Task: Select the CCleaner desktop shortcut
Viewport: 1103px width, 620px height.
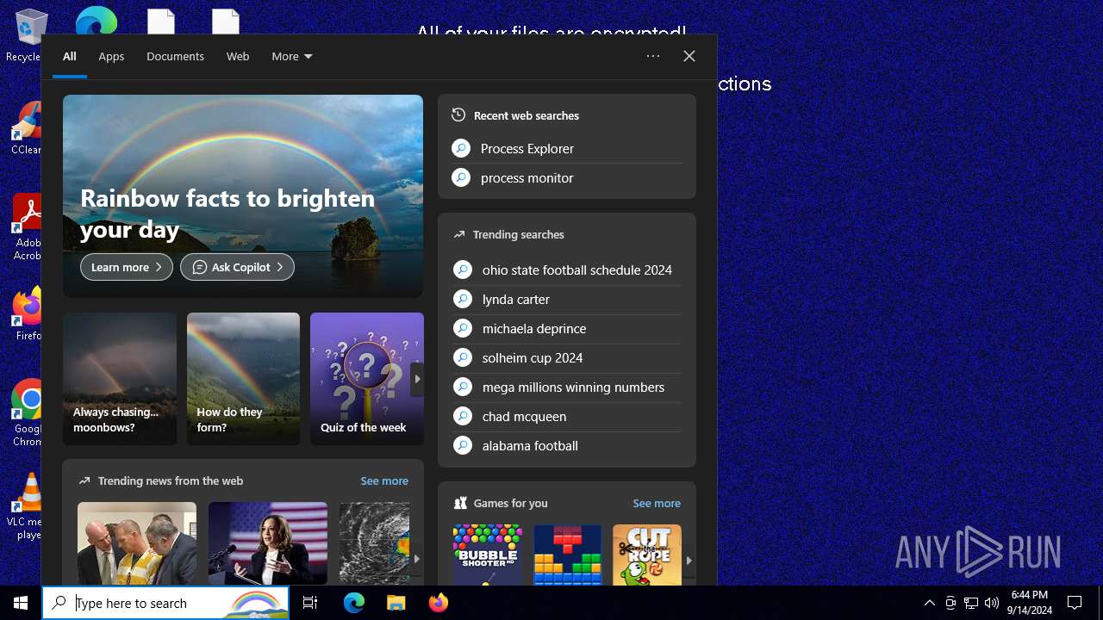Action: pyautogui.click(x=26, y=127)
